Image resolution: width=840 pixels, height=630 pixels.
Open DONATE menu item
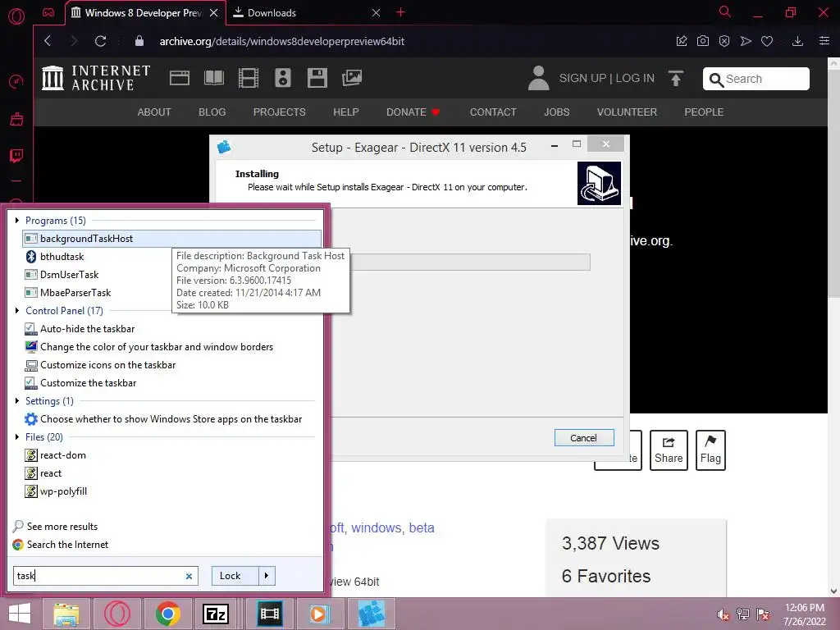pyautogui.click(x=413, y=112)
